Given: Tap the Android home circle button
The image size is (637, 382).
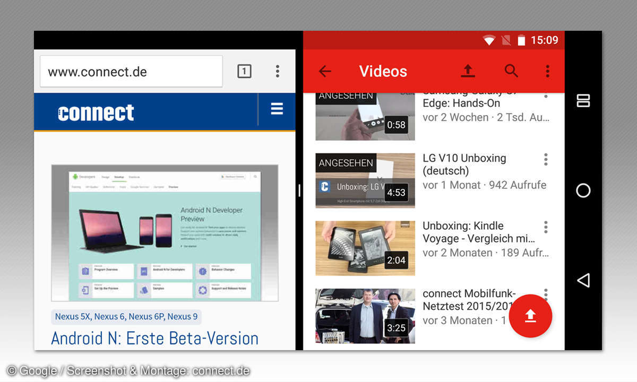Looking at the screenshot, I should (583, 190).
